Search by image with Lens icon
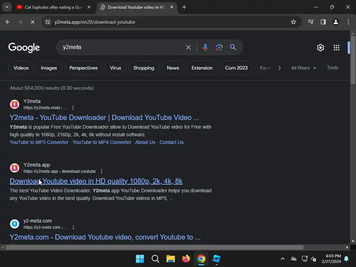 [x=219, y=47]
